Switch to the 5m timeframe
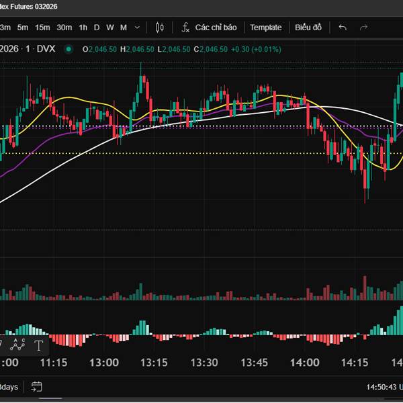 coord(23,28)
